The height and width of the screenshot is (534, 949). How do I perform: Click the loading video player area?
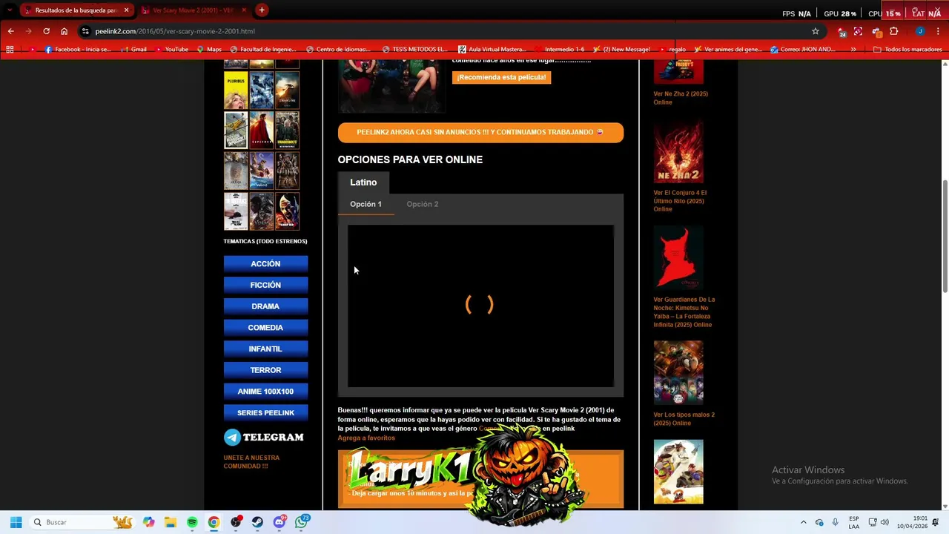click(x=480, y=306)
